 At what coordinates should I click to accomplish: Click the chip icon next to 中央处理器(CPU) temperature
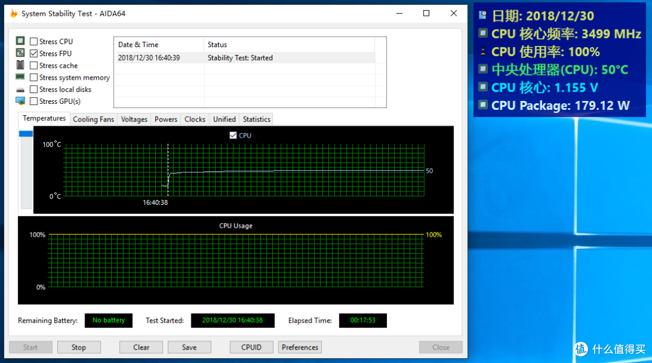pyautogui.click(x=482, y=69)
